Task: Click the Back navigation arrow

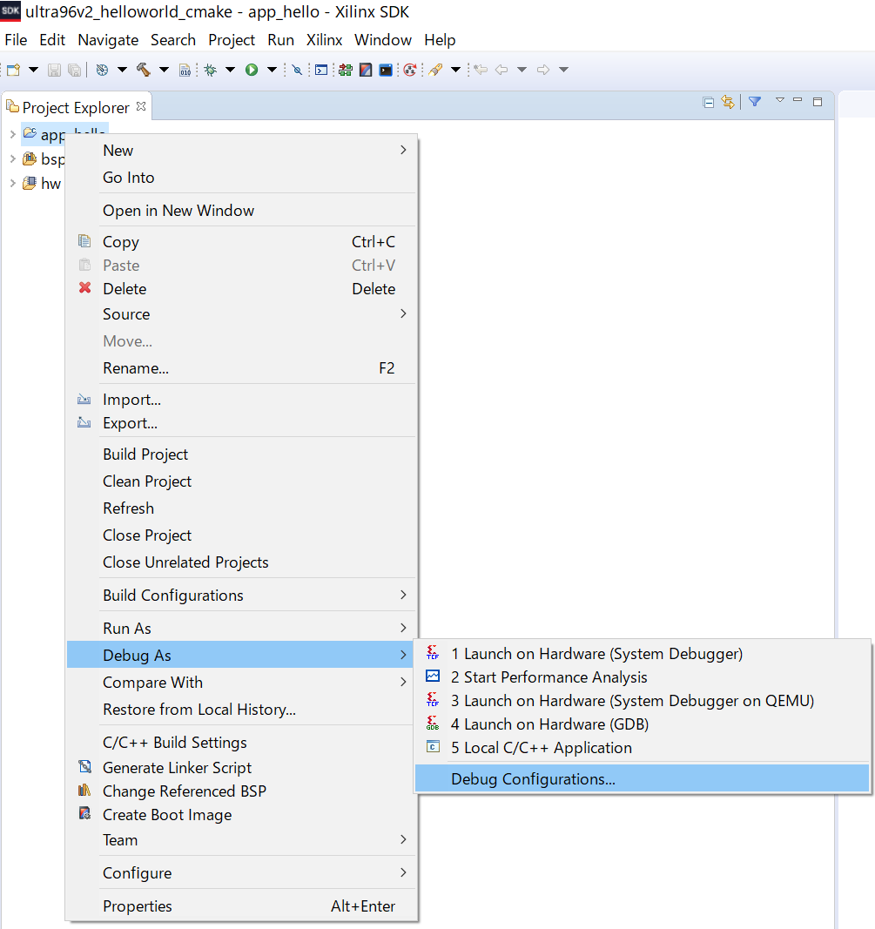Action: click(501, 70)
